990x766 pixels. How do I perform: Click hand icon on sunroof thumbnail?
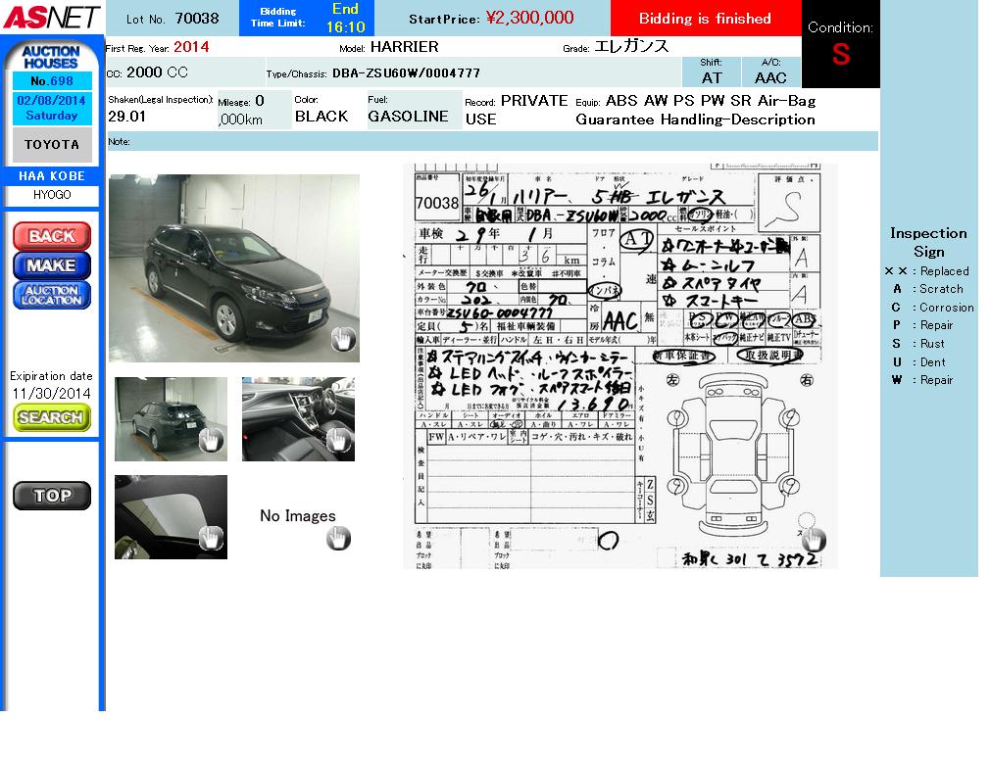[x=211, y=538]
